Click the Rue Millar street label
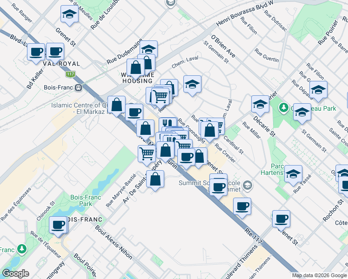348x279 pixels. pos(251,130)
